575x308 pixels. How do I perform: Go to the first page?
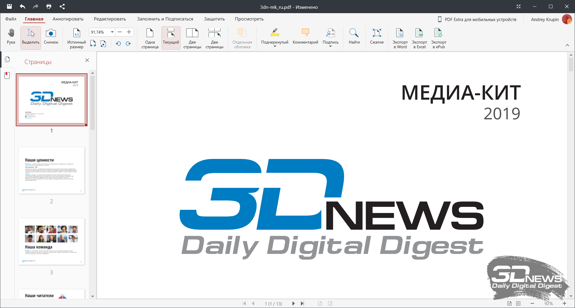[244, 303]
